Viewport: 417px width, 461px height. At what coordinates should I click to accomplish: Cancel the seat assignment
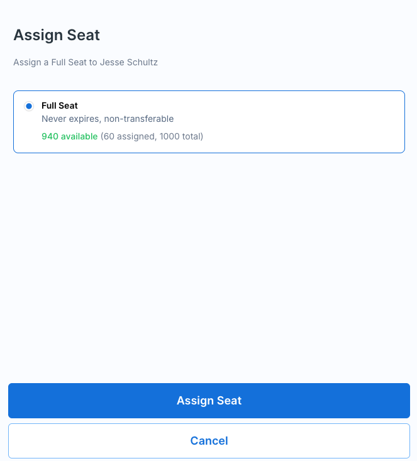coord(209,441)
